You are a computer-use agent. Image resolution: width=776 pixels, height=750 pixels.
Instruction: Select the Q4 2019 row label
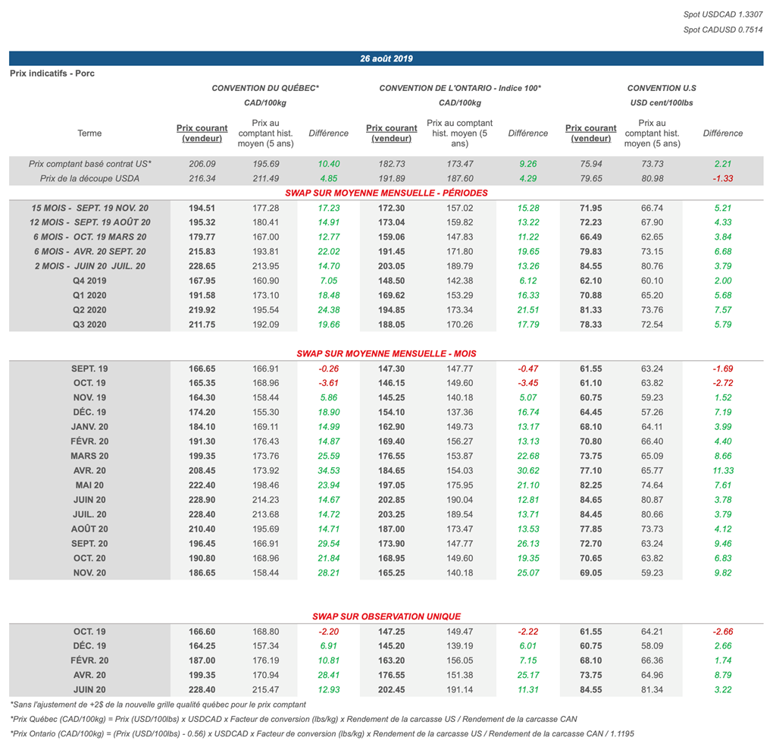[x=89, y=281]
